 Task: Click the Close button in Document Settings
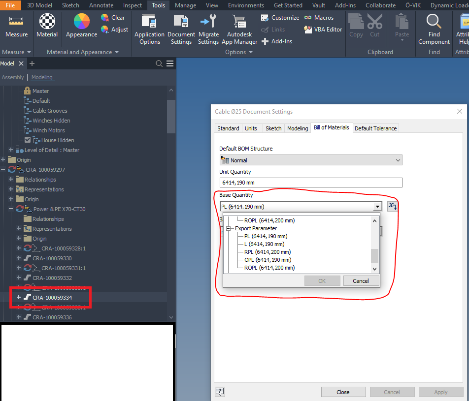pos(343,392)
